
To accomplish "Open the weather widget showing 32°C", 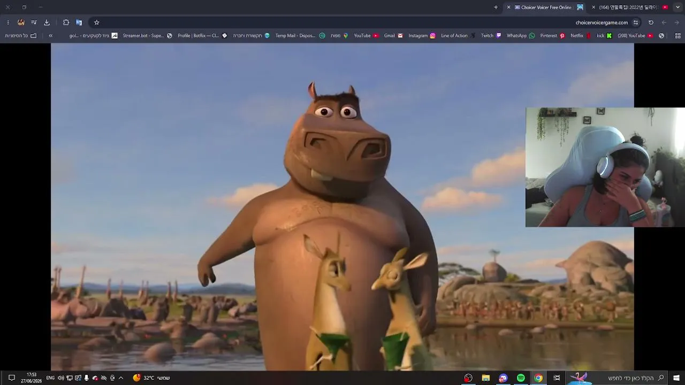I will pos(151,378).
